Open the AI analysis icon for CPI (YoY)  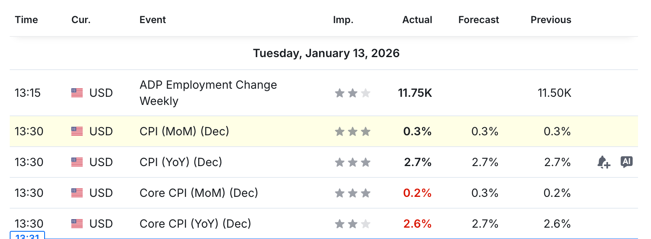point(626,162)
